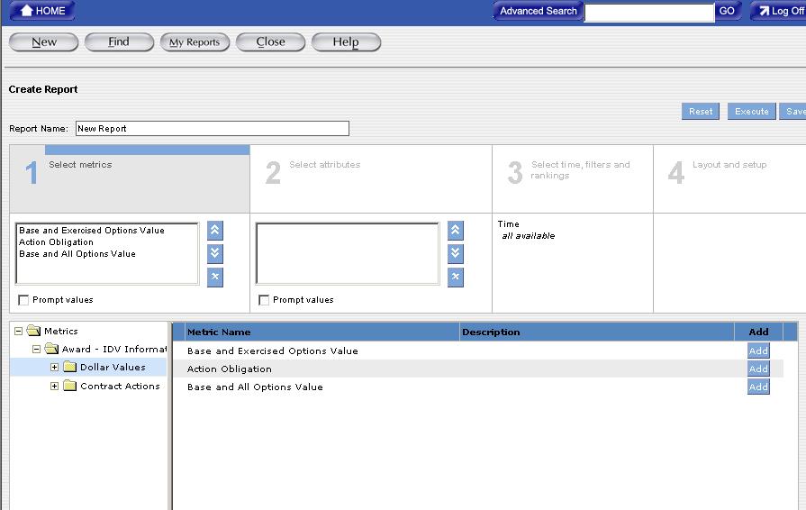Move attribute up in attributes list
The width and height of the screenshot is (806, 510).
(x=456, y=231)
